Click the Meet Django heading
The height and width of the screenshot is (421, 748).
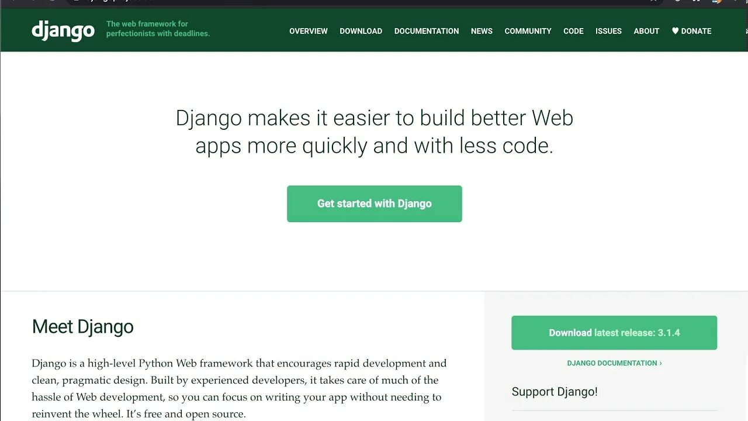coord(83,326)
